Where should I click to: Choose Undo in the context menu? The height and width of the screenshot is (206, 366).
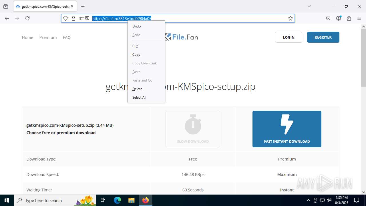click(146, 26)
